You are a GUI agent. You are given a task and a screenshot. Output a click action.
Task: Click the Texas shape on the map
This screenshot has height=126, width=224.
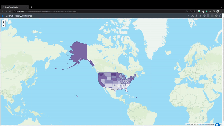[x=115, y=87]
